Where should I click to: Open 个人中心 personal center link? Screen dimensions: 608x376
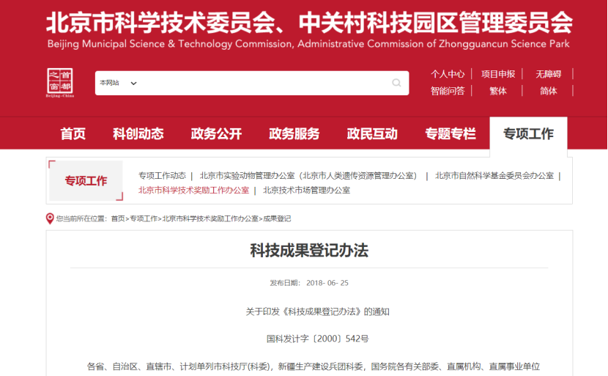pos(448,74)
